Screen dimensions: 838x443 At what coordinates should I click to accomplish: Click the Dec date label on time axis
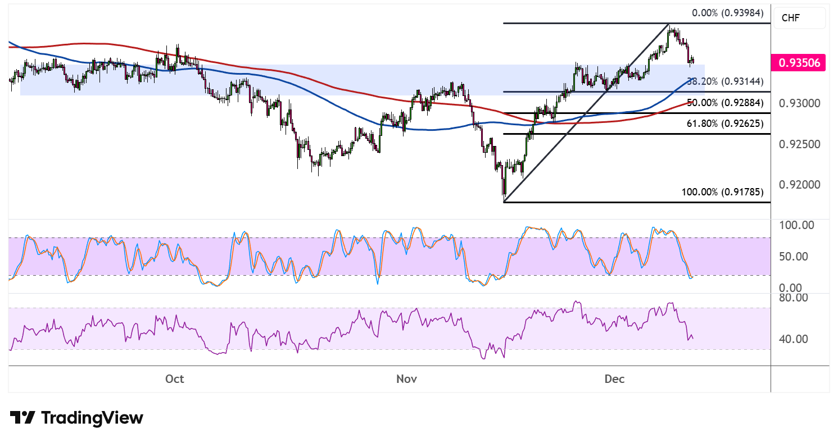615,379
